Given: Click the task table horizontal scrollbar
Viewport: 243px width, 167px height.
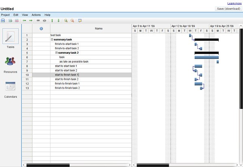Looking at the screenshot, I should tap(77, 165).
